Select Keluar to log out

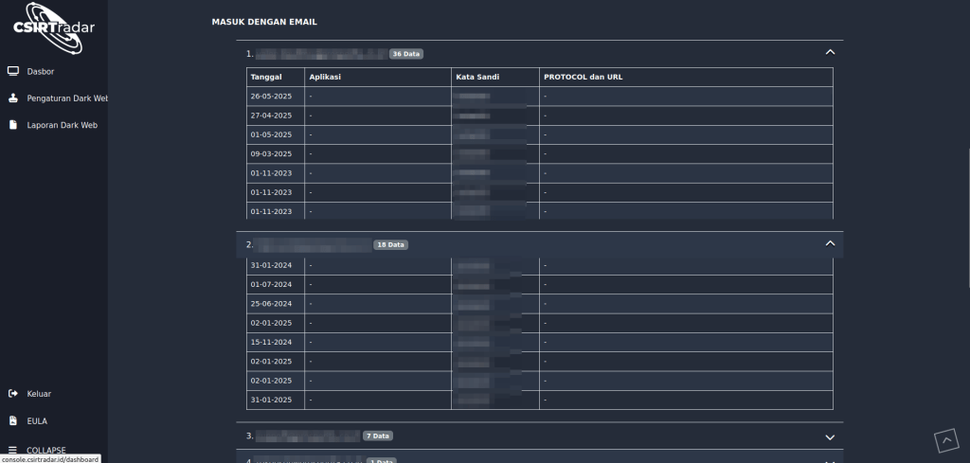(39, 394)
